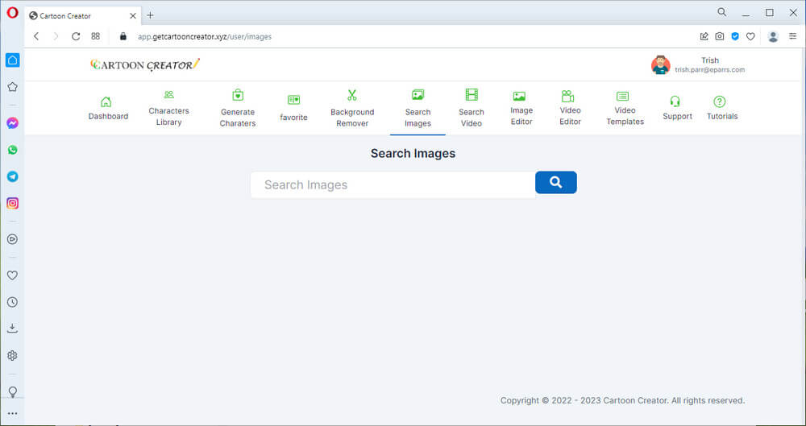Open Opera sidebar home workspace icon
Viewport: 806px width, 426px height.
click(12, 60)
